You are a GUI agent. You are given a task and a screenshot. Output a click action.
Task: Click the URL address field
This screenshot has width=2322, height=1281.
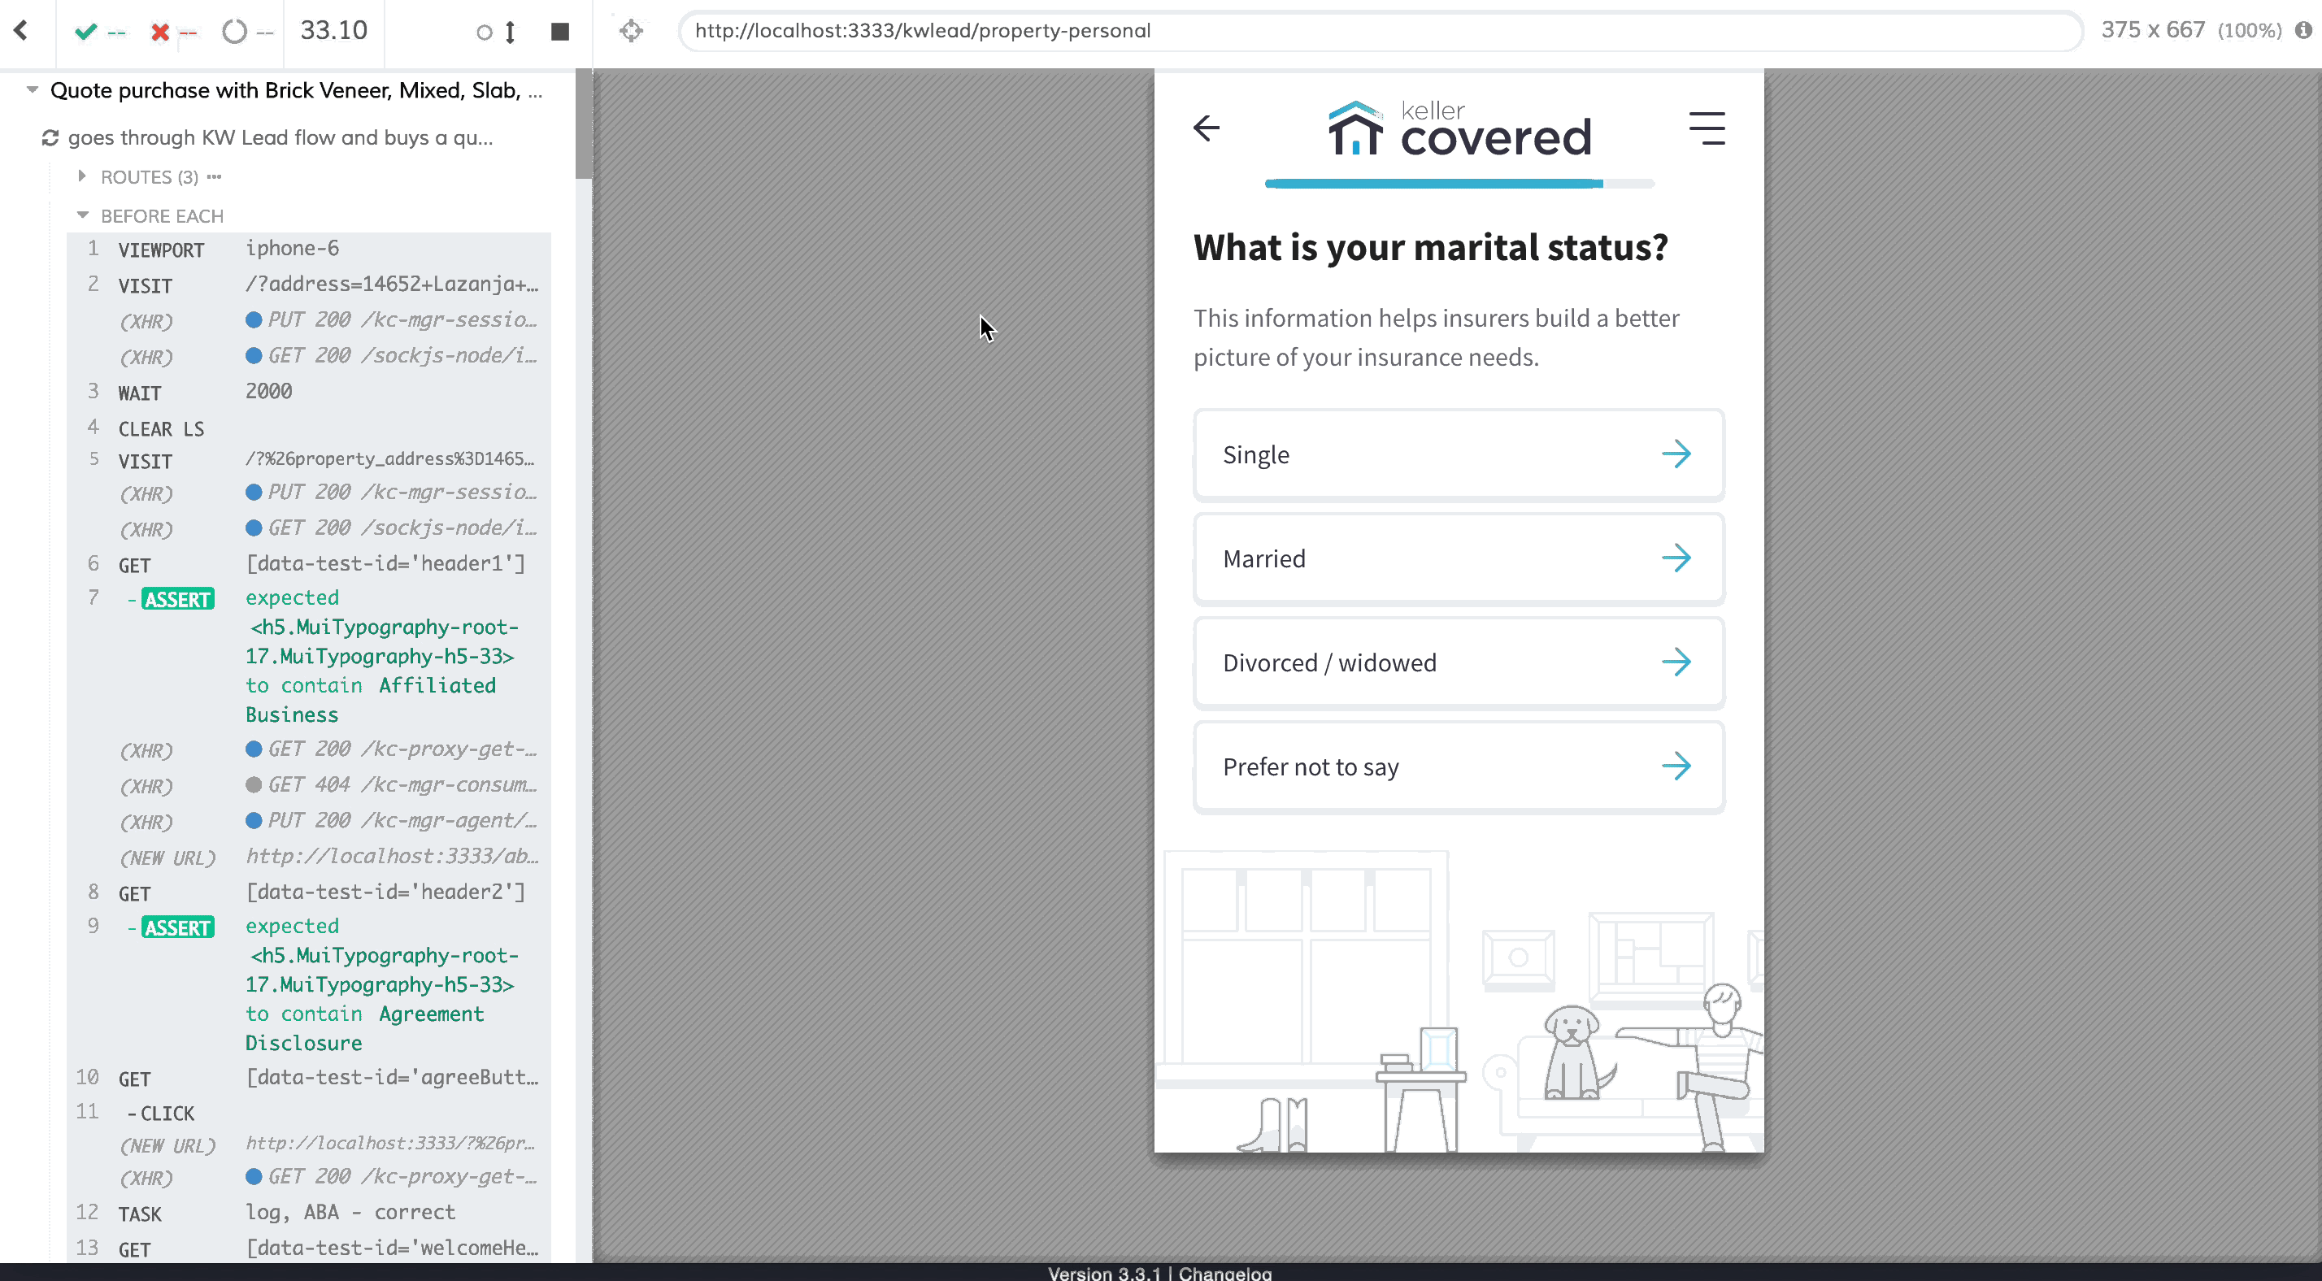coord(1379,31)
